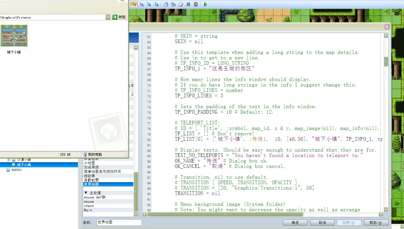
Task: Open the Resource Manager toolbar icon
Action: pos(173,4)
